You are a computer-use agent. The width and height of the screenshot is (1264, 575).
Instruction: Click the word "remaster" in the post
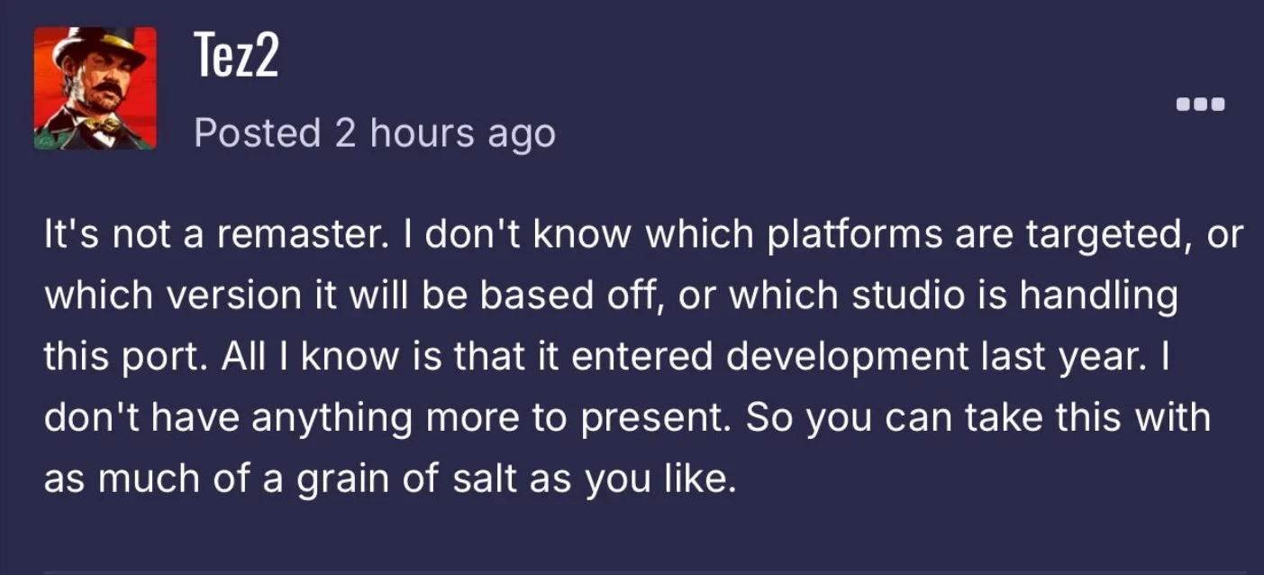click(x=300, y=236)
